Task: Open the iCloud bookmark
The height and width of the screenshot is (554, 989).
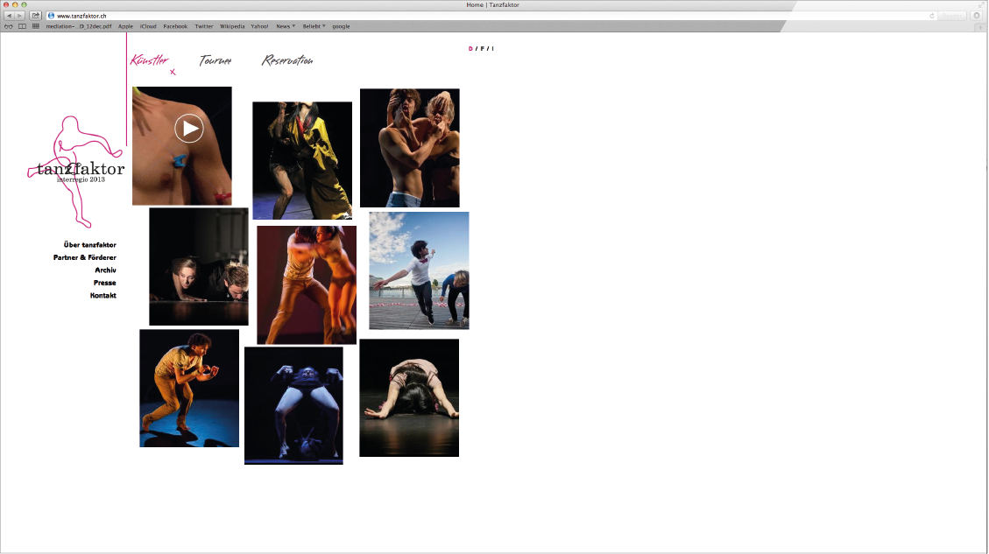Action: [148, 26]
